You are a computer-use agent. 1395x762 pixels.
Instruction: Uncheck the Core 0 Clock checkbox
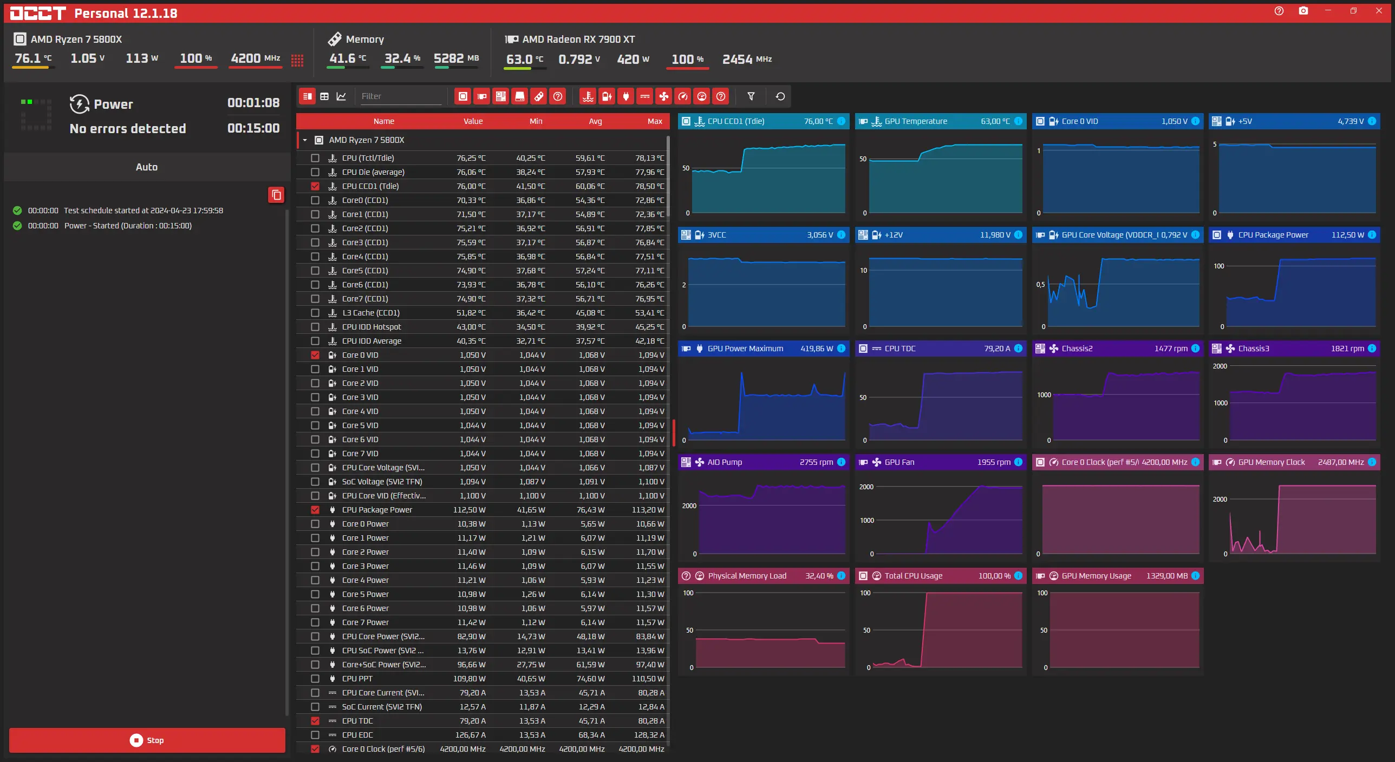point(315,749)
